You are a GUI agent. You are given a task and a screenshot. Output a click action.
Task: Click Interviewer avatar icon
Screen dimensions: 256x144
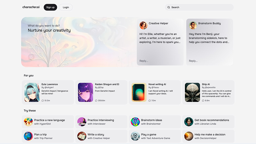pos(82,122)
